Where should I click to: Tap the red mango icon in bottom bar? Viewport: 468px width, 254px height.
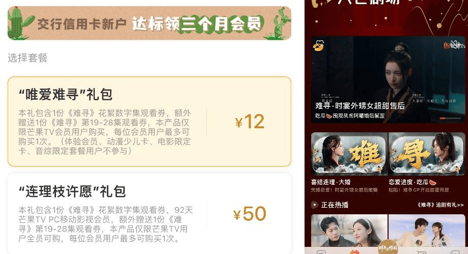pos(354,252)
